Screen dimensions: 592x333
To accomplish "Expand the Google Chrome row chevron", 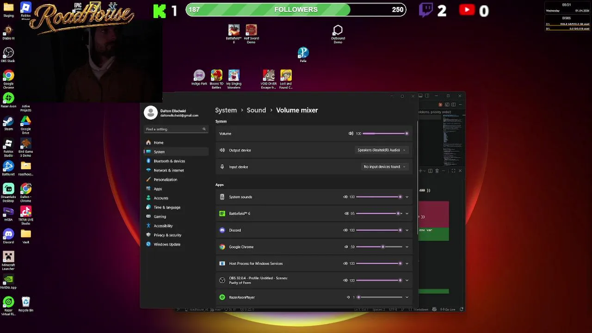I will click(407, 247).
